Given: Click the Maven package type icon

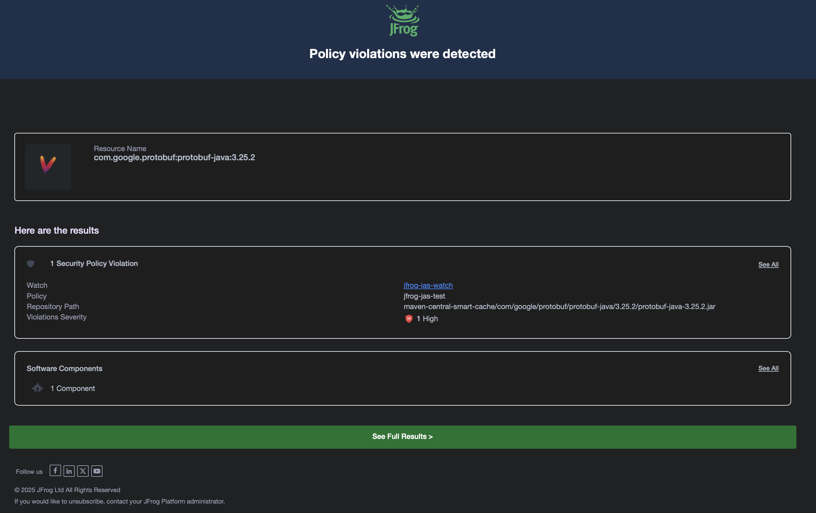Looking at the screenshot, I should 48,167.
